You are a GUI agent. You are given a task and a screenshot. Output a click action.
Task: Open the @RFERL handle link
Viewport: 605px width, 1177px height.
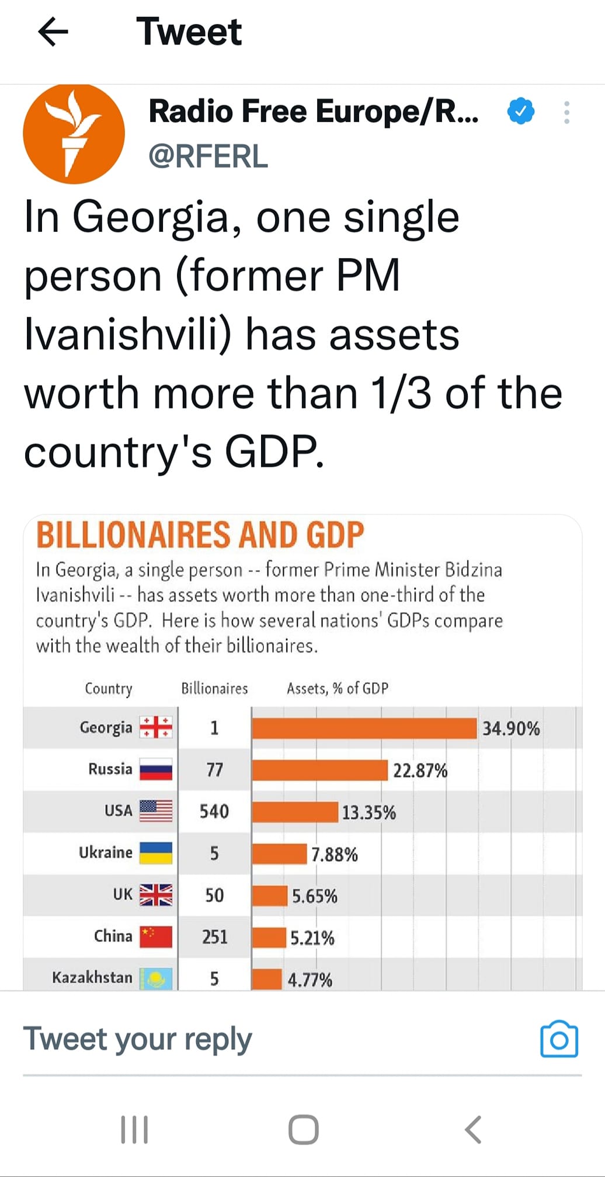coord(208,157)
